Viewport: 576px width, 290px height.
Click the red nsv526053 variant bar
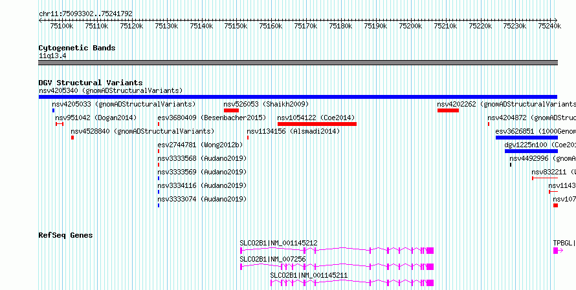pos(232,110)
